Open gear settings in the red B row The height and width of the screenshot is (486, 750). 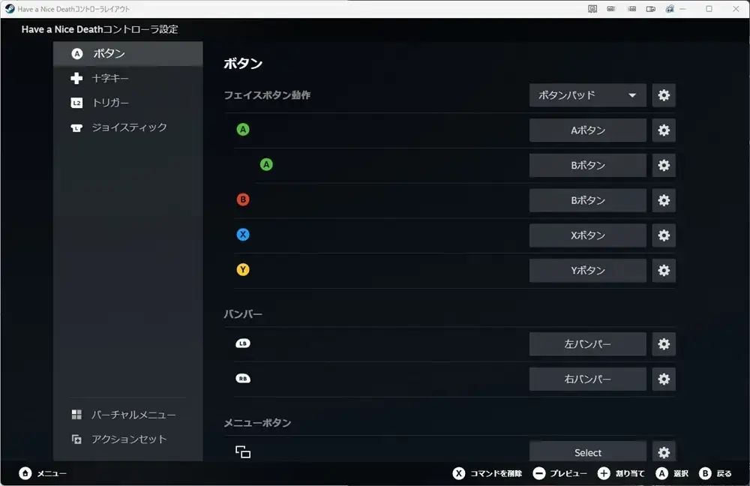pyautogui.click(x=664, y=200)
